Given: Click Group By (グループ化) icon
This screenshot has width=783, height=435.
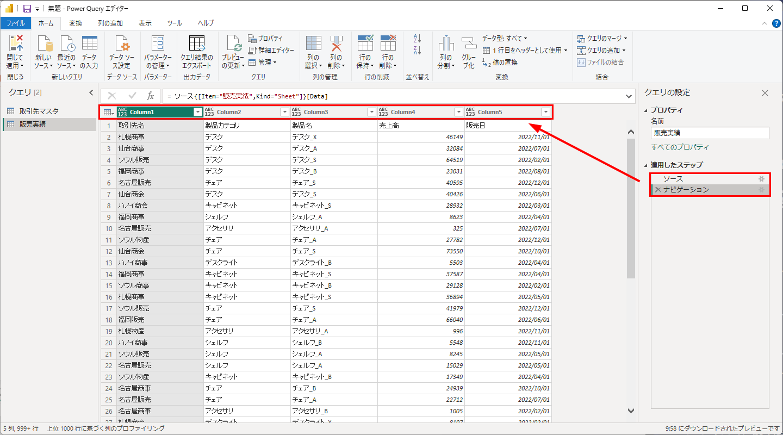Looking at the screenshot, I should (x=469, y=44).
